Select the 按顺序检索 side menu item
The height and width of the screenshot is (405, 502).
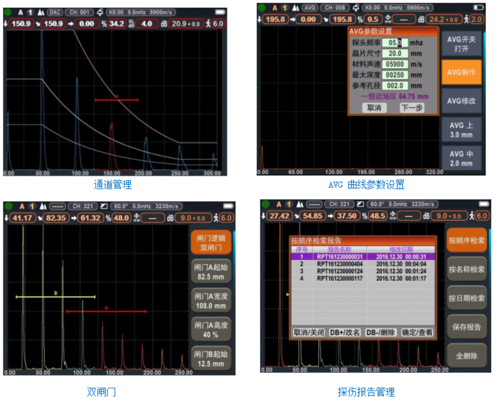pyautogui.click(x=467, y=240)
